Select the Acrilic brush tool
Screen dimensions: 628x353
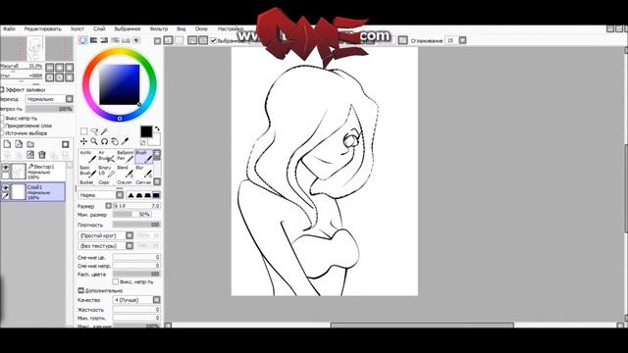tap(87, 157)
